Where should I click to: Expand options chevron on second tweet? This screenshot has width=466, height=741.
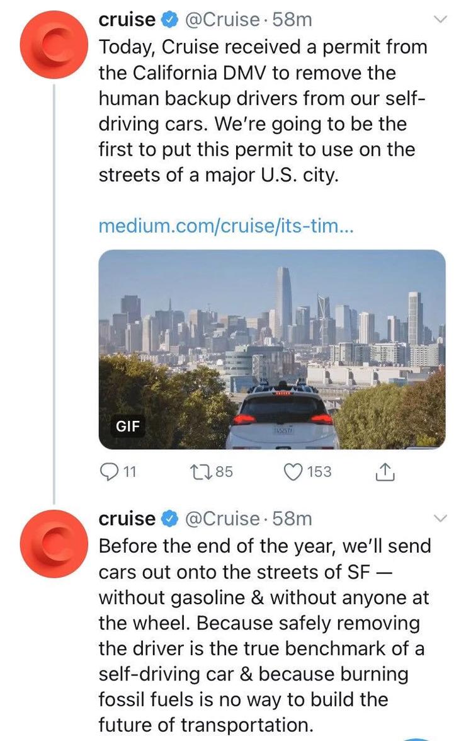440,519
